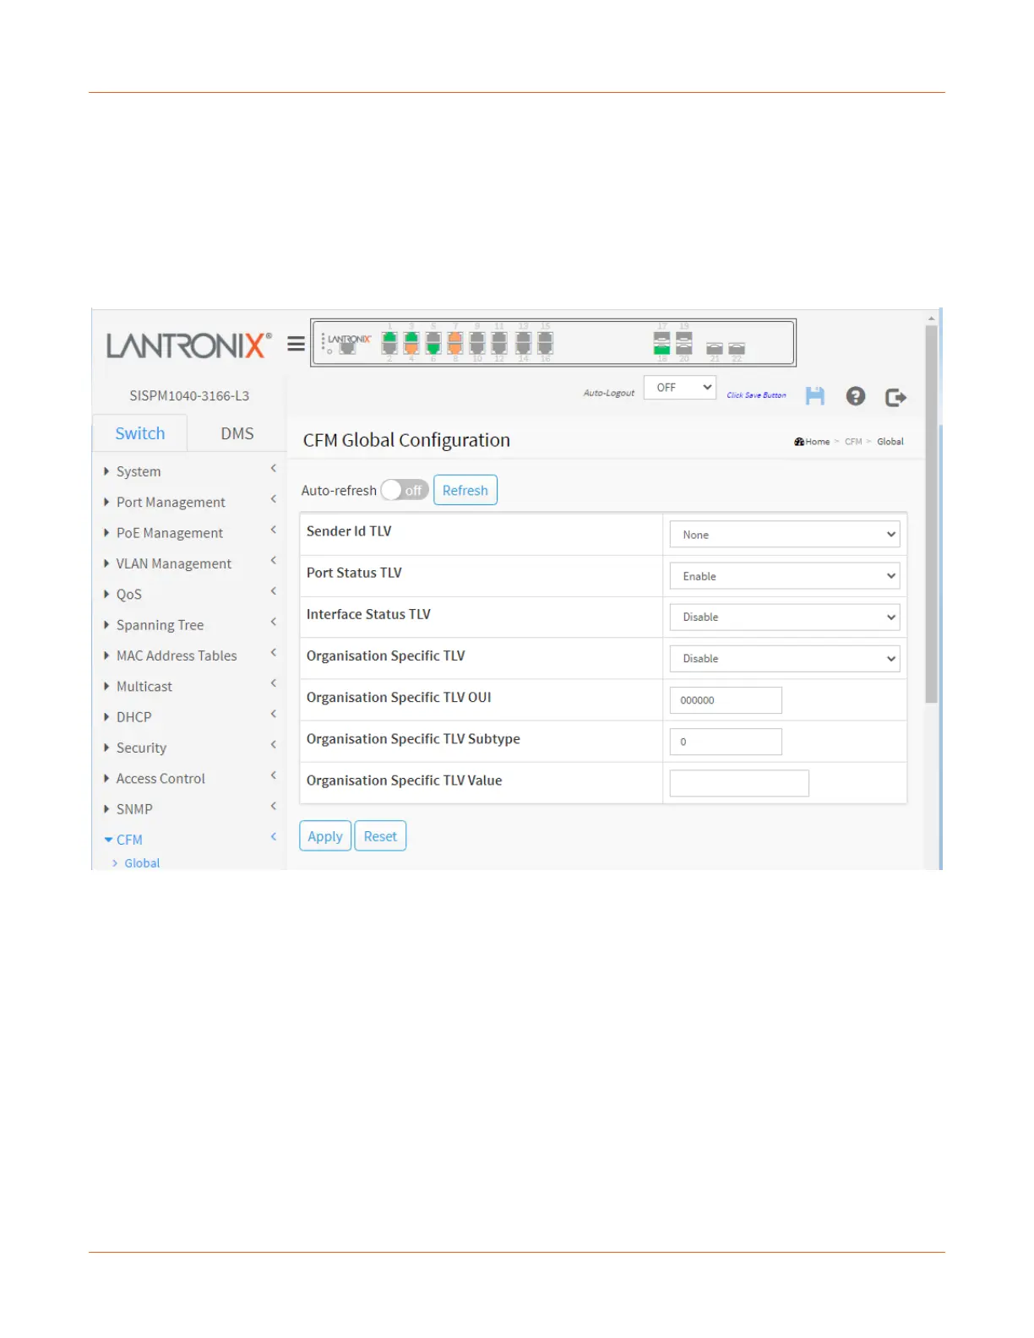Expand the SNMP menu
Screen dimensions: 1034x1338
(x=190, y=809)
